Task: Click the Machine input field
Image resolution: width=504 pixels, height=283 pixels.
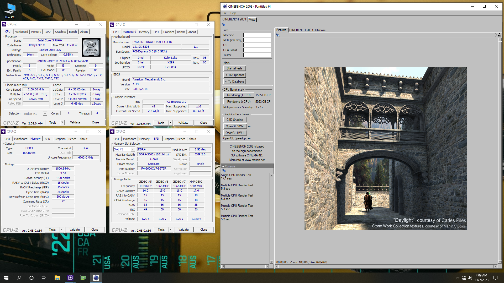Action: point(257,35)
